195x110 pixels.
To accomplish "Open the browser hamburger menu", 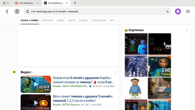I will click(x=188, y=12).
